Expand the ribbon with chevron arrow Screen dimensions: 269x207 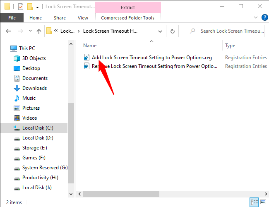click(254, 18)
